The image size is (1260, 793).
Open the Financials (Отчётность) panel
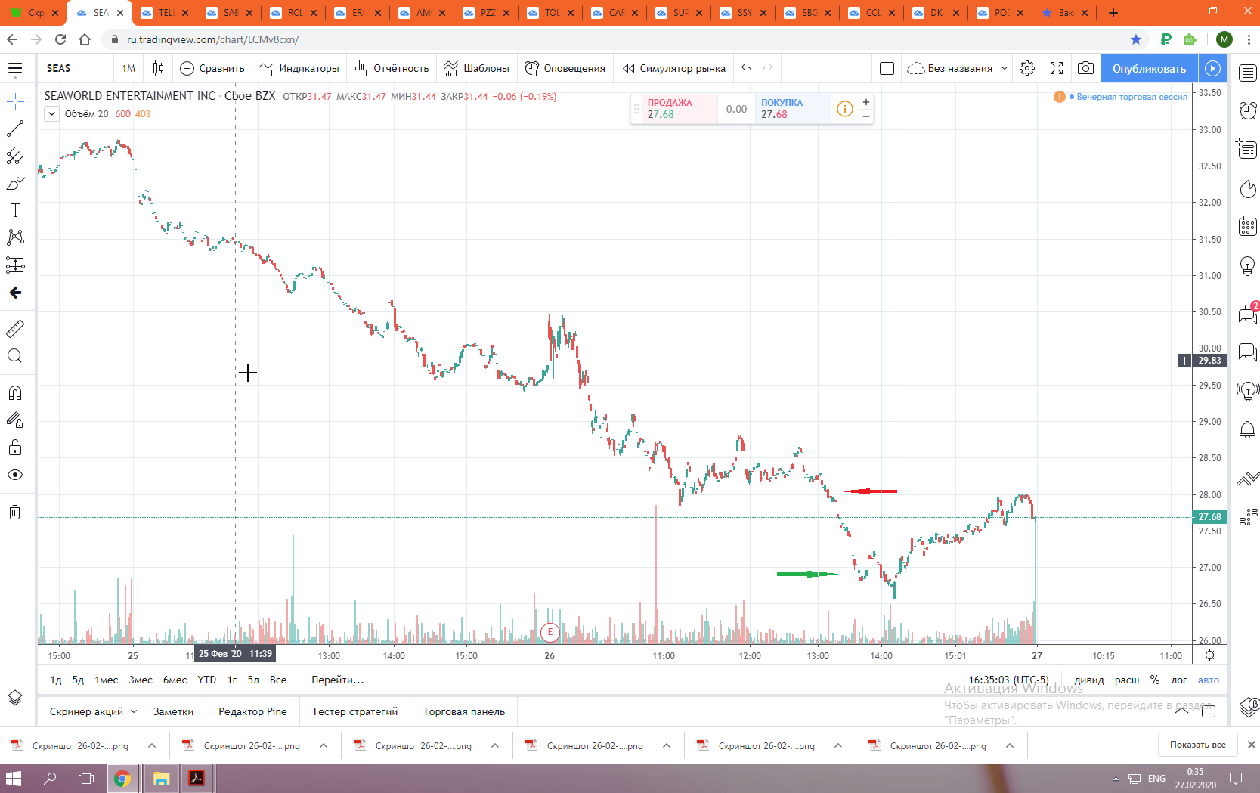point(392,68)
